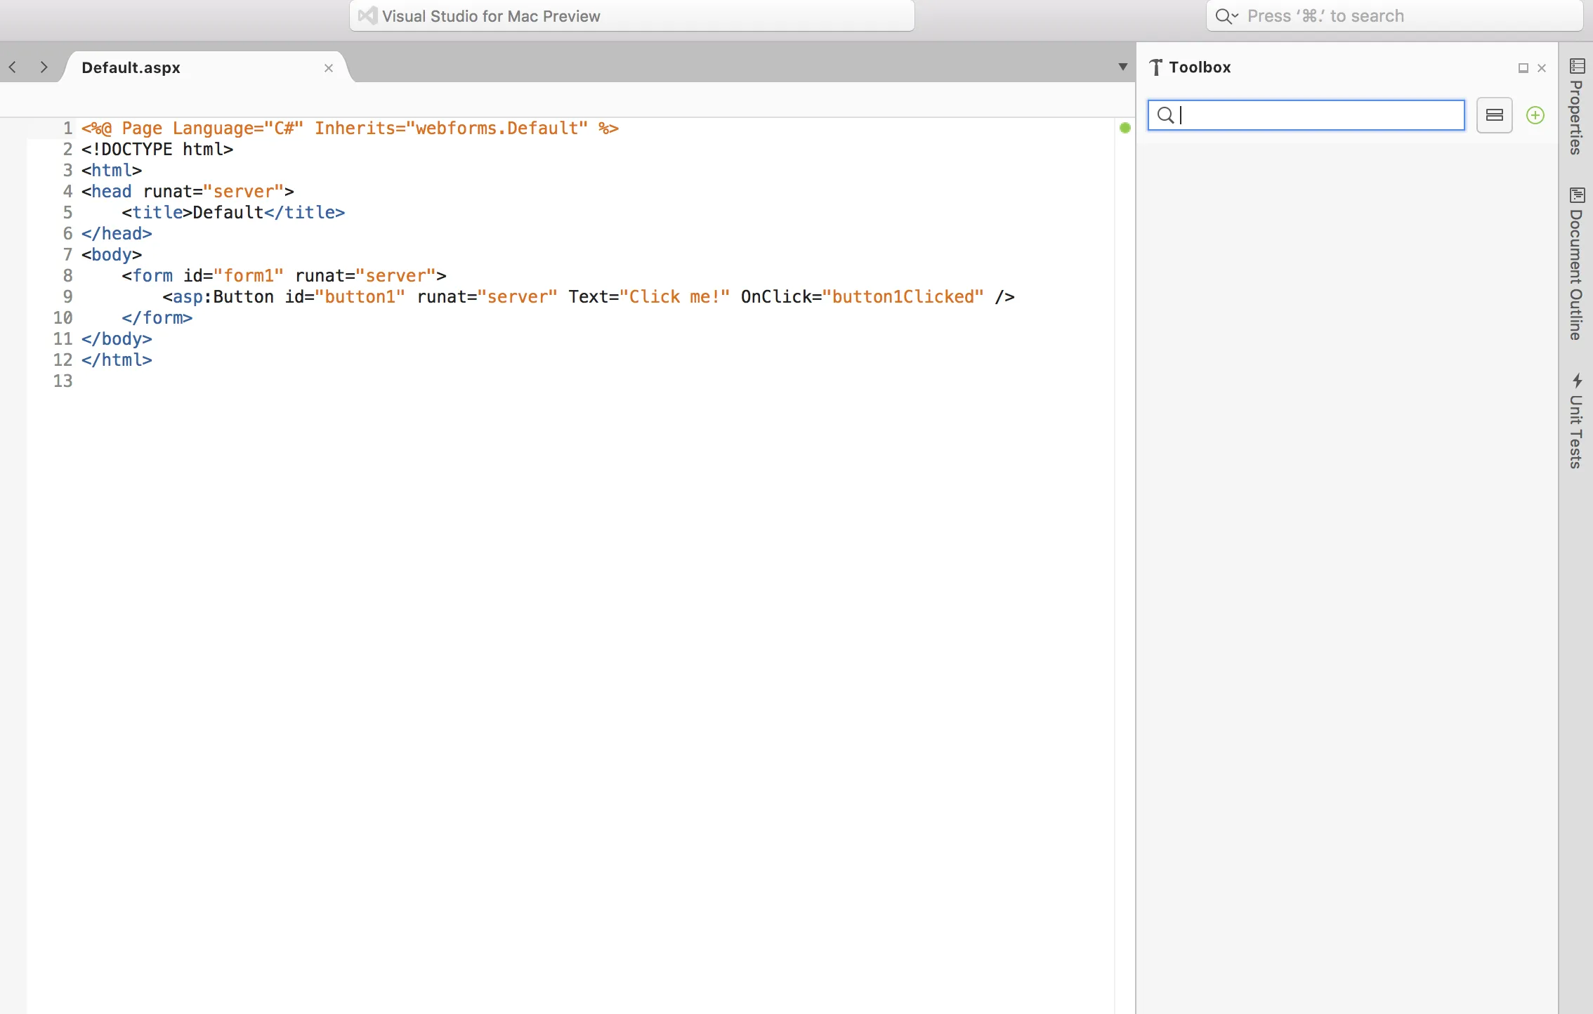
Task: Maximize the Toolbox pad
Action: point(1523,68)
